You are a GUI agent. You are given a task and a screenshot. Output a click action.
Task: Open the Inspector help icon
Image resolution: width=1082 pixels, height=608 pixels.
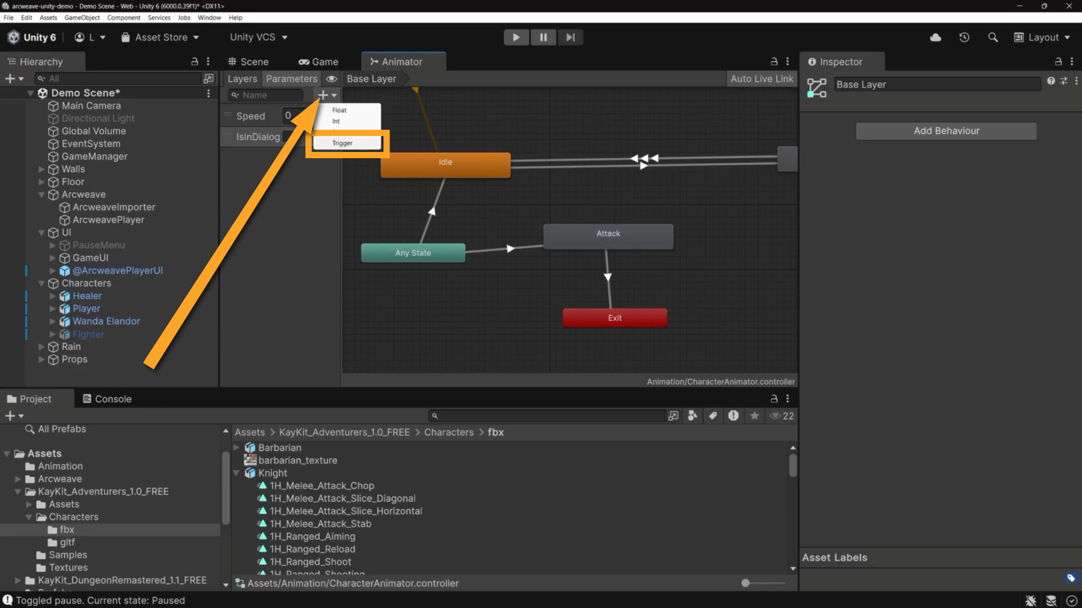tap(1051, 81)
